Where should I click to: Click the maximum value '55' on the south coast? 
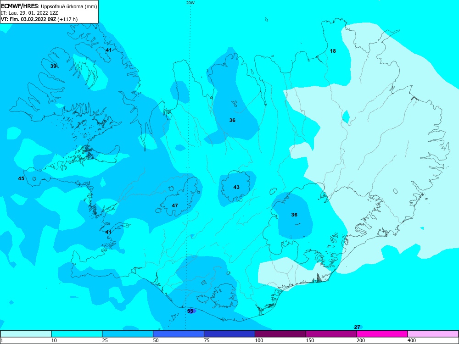[x=190, y=311]
